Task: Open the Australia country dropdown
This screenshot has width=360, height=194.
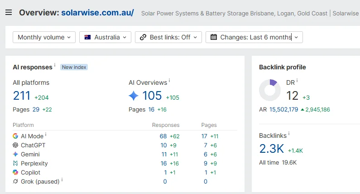Action: (x=105, y=37)
